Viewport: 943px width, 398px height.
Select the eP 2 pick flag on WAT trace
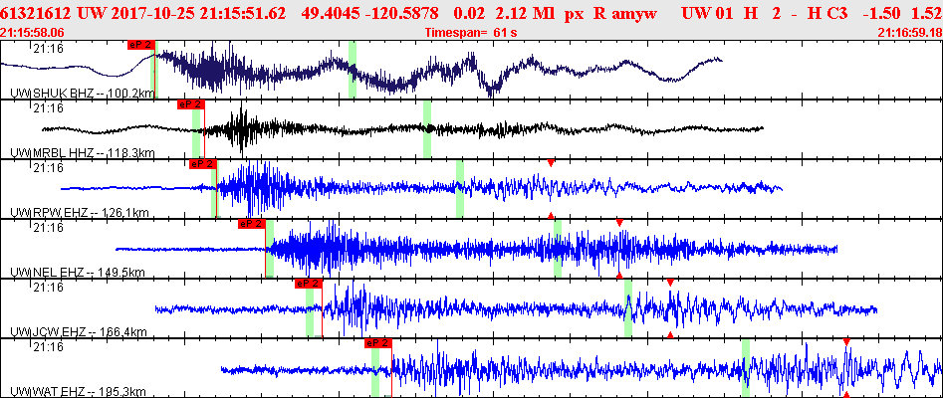pos(378,343)
